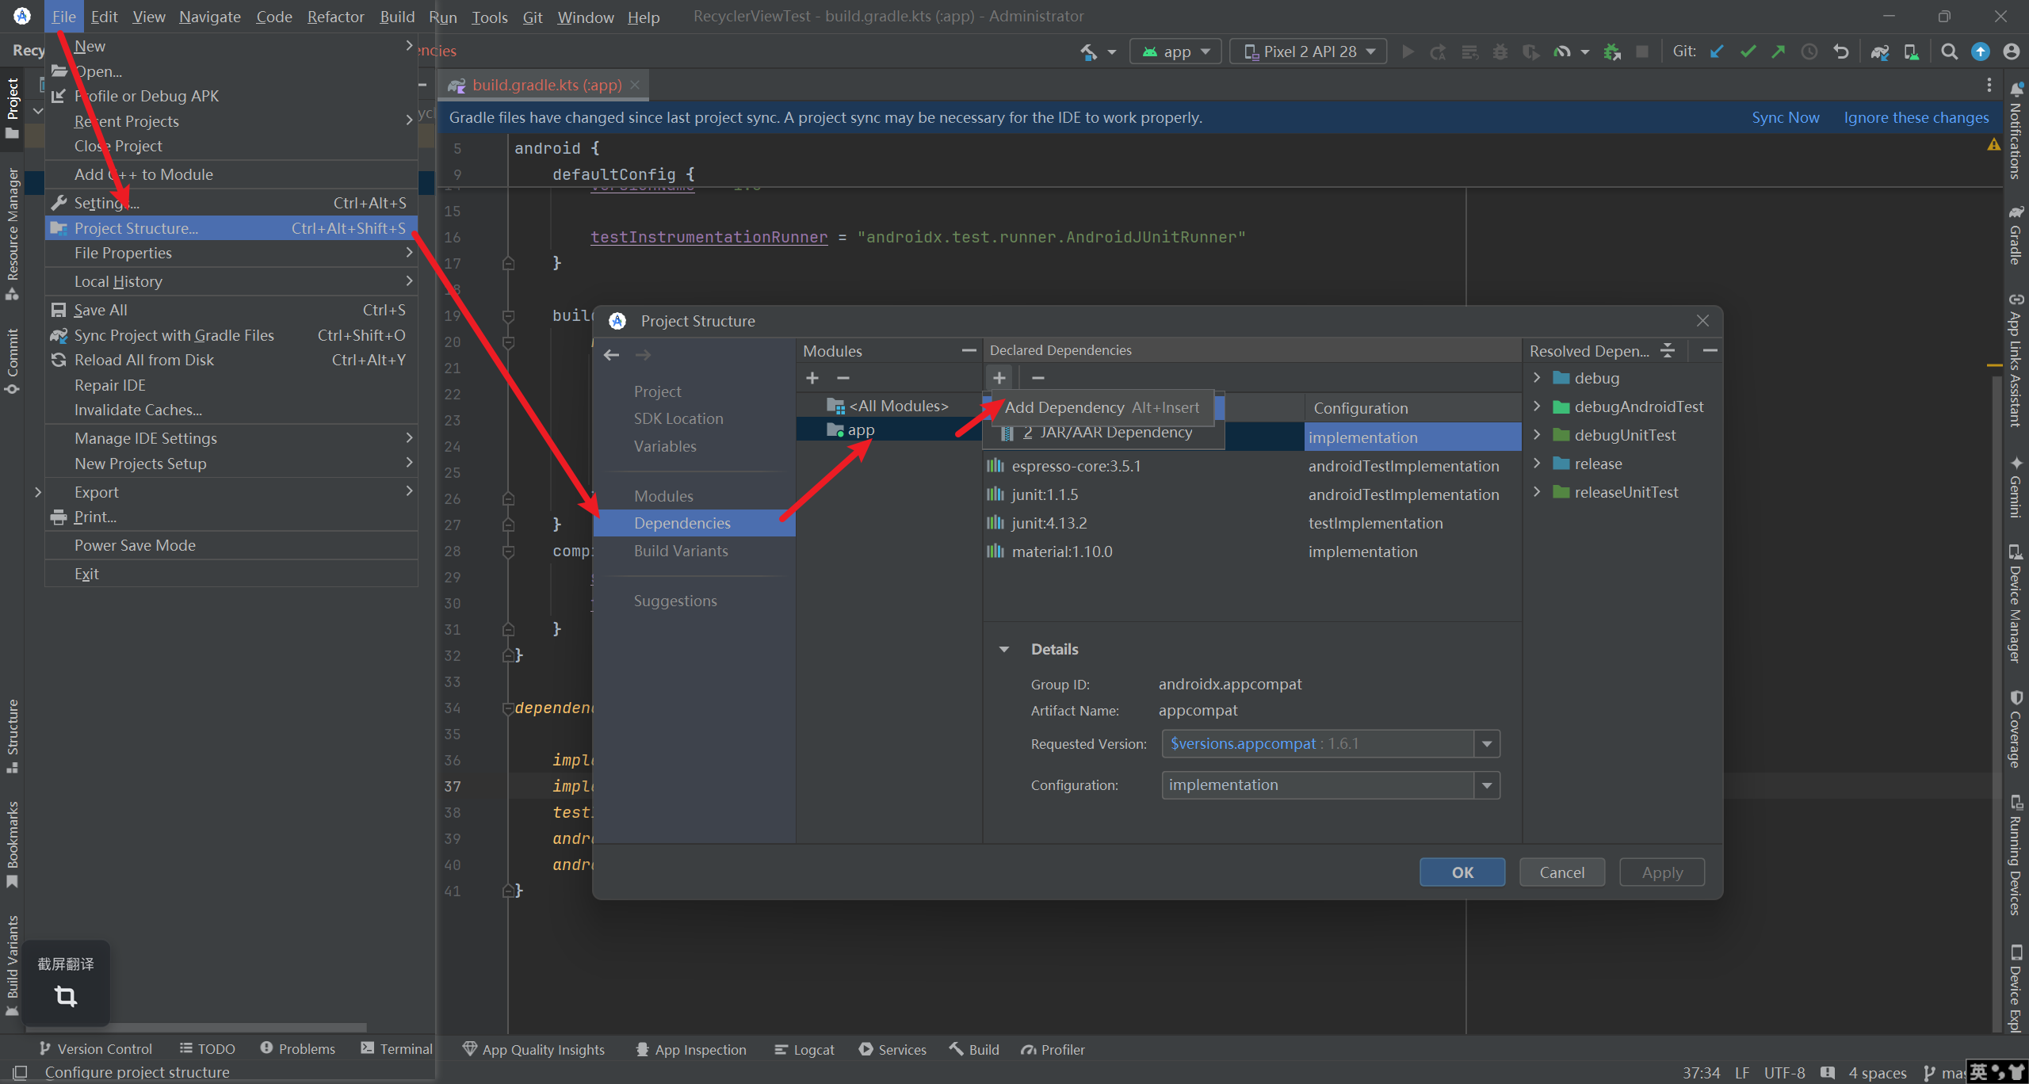
Task: Open the account profile icon
Action: click(x=2012, y=52)
